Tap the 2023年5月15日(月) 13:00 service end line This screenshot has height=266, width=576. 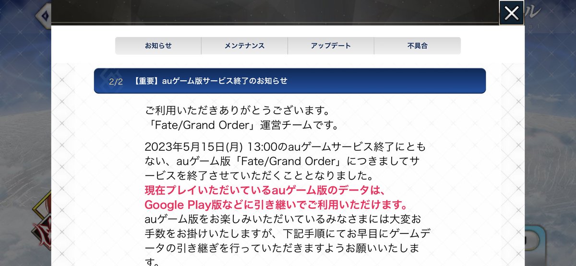click(285, 146)
